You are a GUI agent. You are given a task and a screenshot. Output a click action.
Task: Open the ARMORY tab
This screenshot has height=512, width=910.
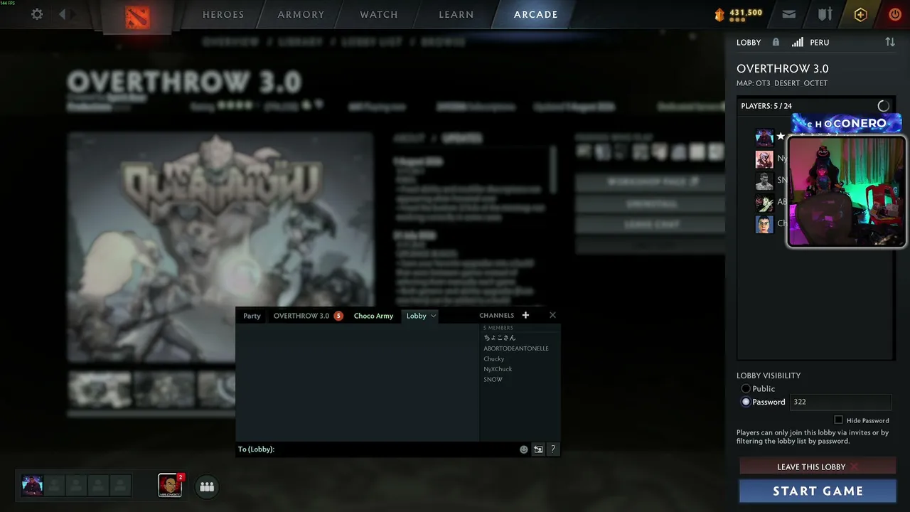(x=301, y=14)
